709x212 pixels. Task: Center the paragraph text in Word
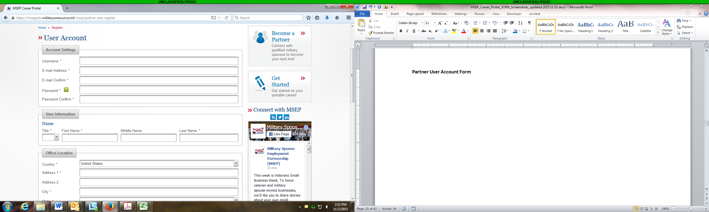tap(482, 31)
